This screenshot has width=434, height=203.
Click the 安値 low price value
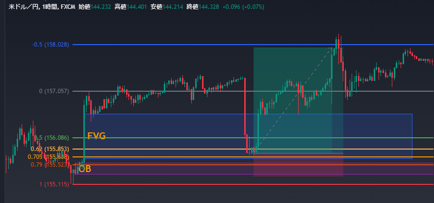click(x=174, y=7)
